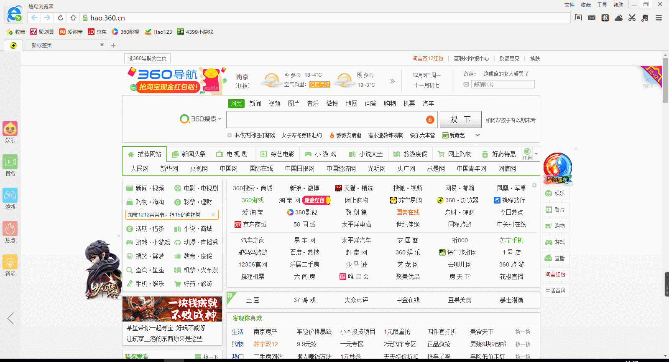The image size is (669, 362).
Task: Open the 帮助 menu
Action: click(x=618, y=5)
